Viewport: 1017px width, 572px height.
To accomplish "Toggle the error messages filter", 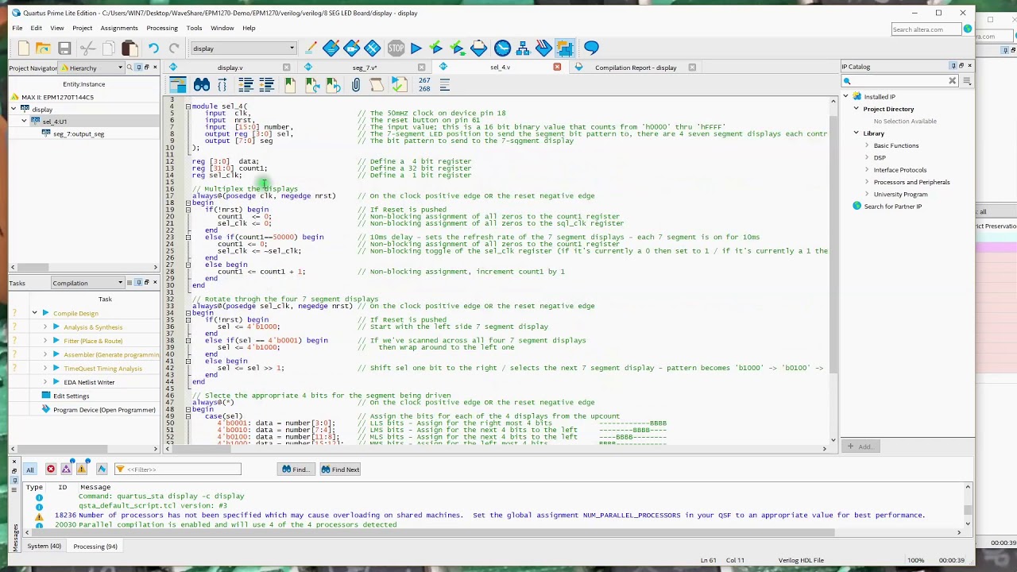I will [x=51, y=470].
